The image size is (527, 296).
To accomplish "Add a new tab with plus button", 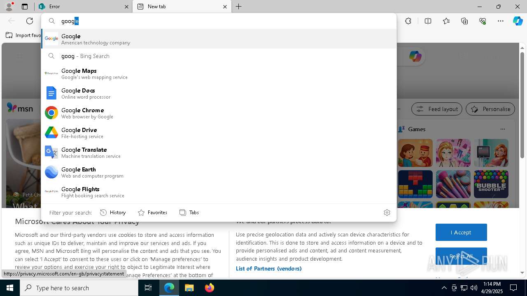I will click(x=239, y=7).
